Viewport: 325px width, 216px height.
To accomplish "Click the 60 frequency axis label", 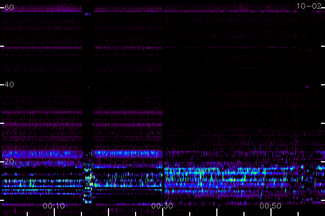I will click(x=9, y=8).
